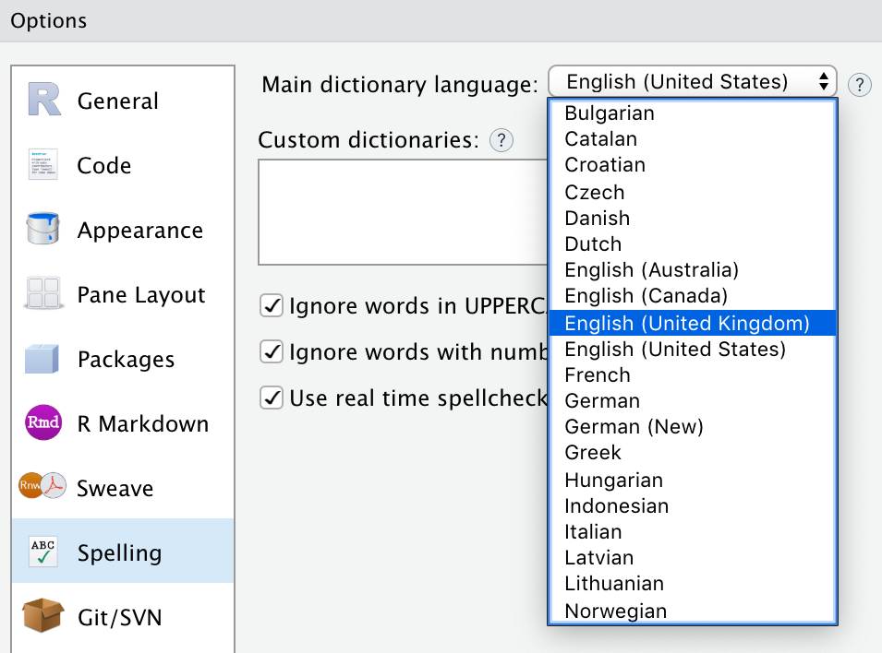Click the Packages cube icon
This screenshot has height=653, width=882.
pos(42,359)
